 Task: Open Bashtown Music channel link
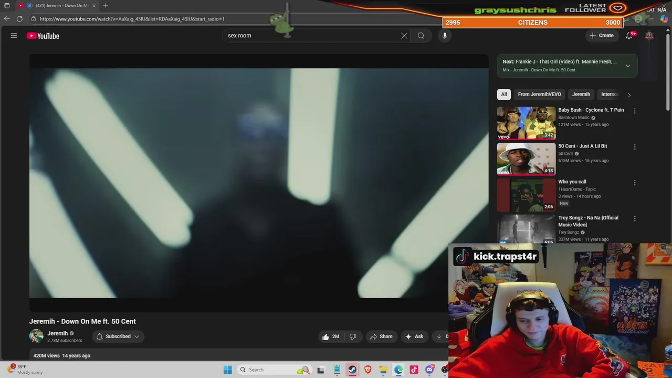(x=574, y=118)
